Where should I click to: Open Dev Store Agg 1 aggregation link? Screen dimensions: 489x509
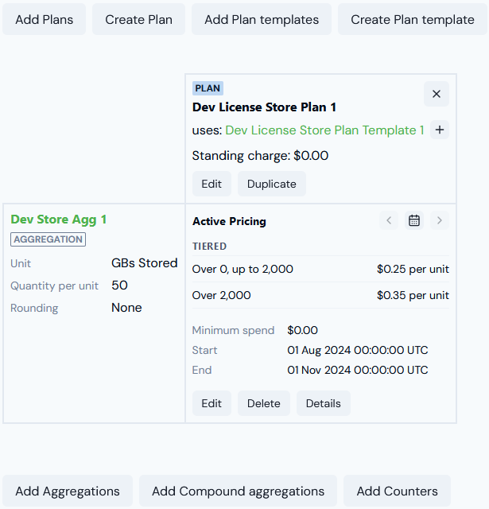[x=59, y=220]
